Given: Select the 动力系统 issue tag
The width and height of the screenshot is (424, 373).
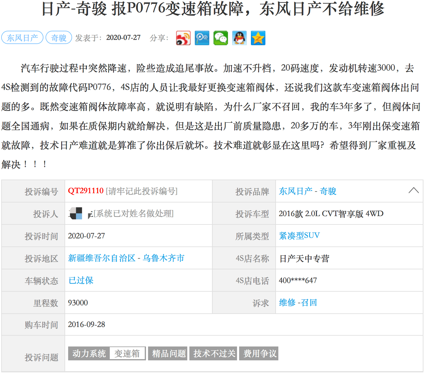Looking at the screenshot, I should [x=89, y=353].
